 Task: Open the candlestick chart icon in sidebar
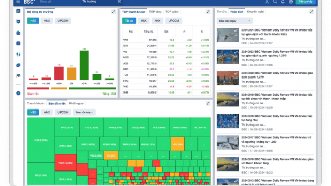point(18,54)
